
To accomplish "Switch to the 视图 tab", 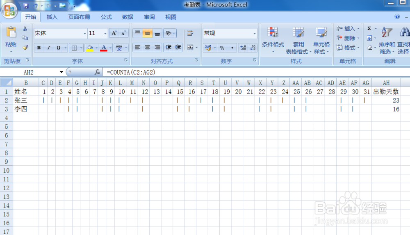I will [171, 17].
